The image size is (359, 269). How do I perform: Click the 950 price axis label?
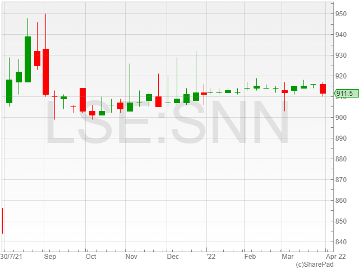[x=341, y=13]
